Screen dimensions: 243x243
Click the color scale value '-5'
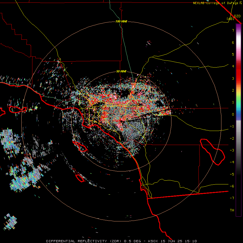click(232, 174)
